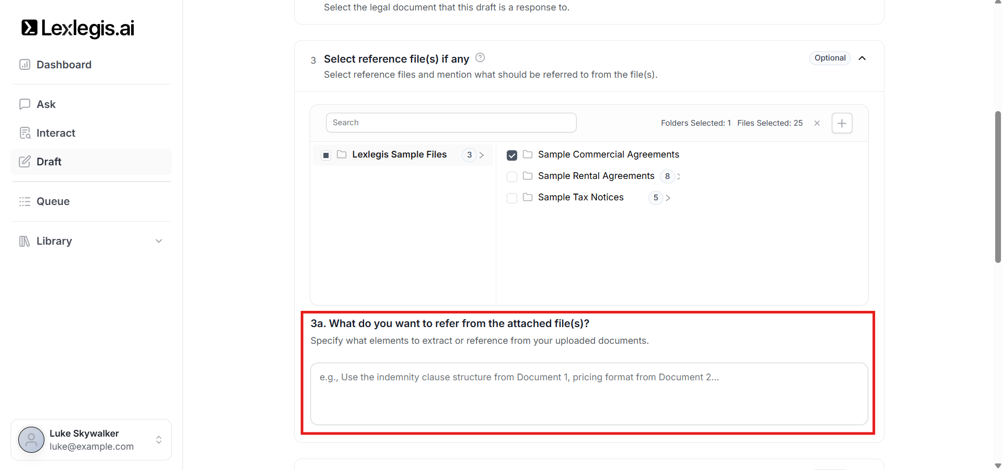The width and height of the screenshot is (1002, 470).
Task: Collapse the reference files section
Action: (x=862, y=58)
